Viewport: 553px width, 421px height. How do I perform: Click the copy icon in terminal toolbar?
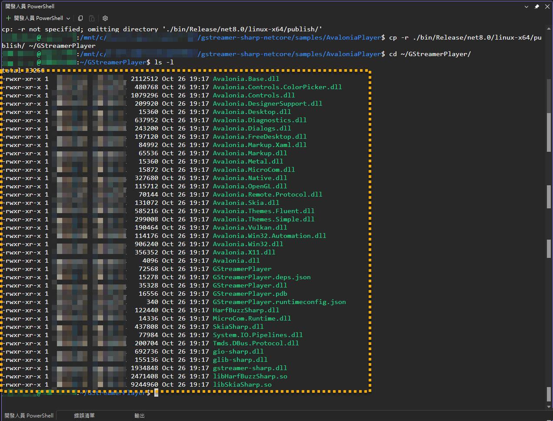click(80, 18)
